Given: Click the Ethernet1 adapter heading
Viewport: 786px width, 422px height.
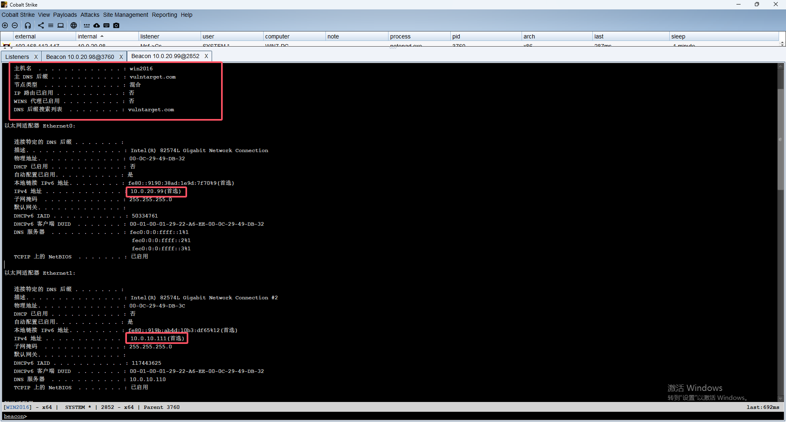Looking at the screenshot, I should pyautogui.click(x=40, y=273).
